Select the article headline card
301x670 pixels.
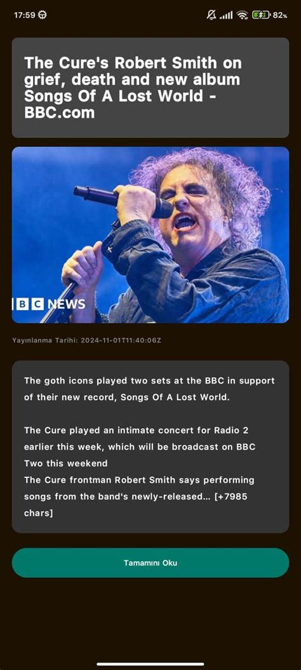(x=150, y=88)
